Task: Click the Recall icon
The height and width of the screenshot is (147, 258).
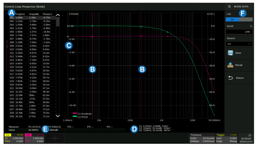Action: tap(230, 65)
